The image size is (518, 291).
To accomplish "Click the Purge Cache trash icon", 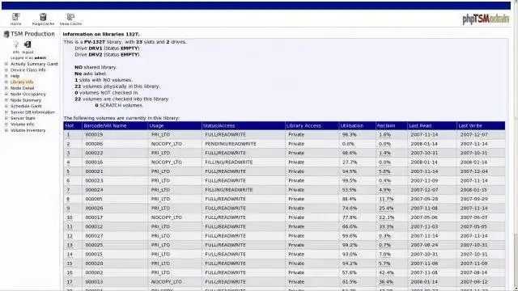I will tap(43, 17).
